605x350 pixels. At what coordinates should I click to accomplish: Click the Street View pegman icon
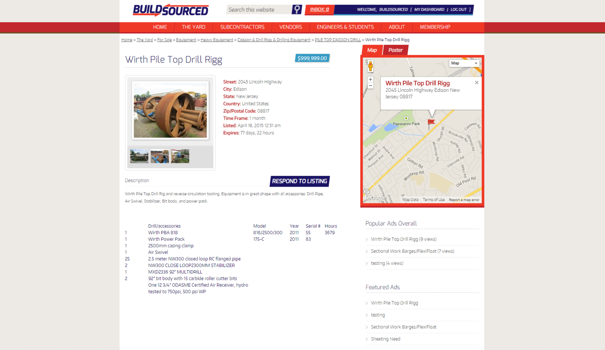click(370, 66)
